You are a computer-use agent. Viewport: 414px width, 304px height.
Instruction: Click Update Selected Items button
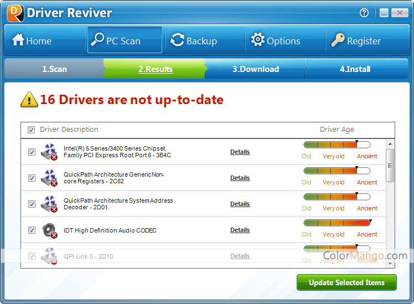pyautogui.click(x=346, y=282)
